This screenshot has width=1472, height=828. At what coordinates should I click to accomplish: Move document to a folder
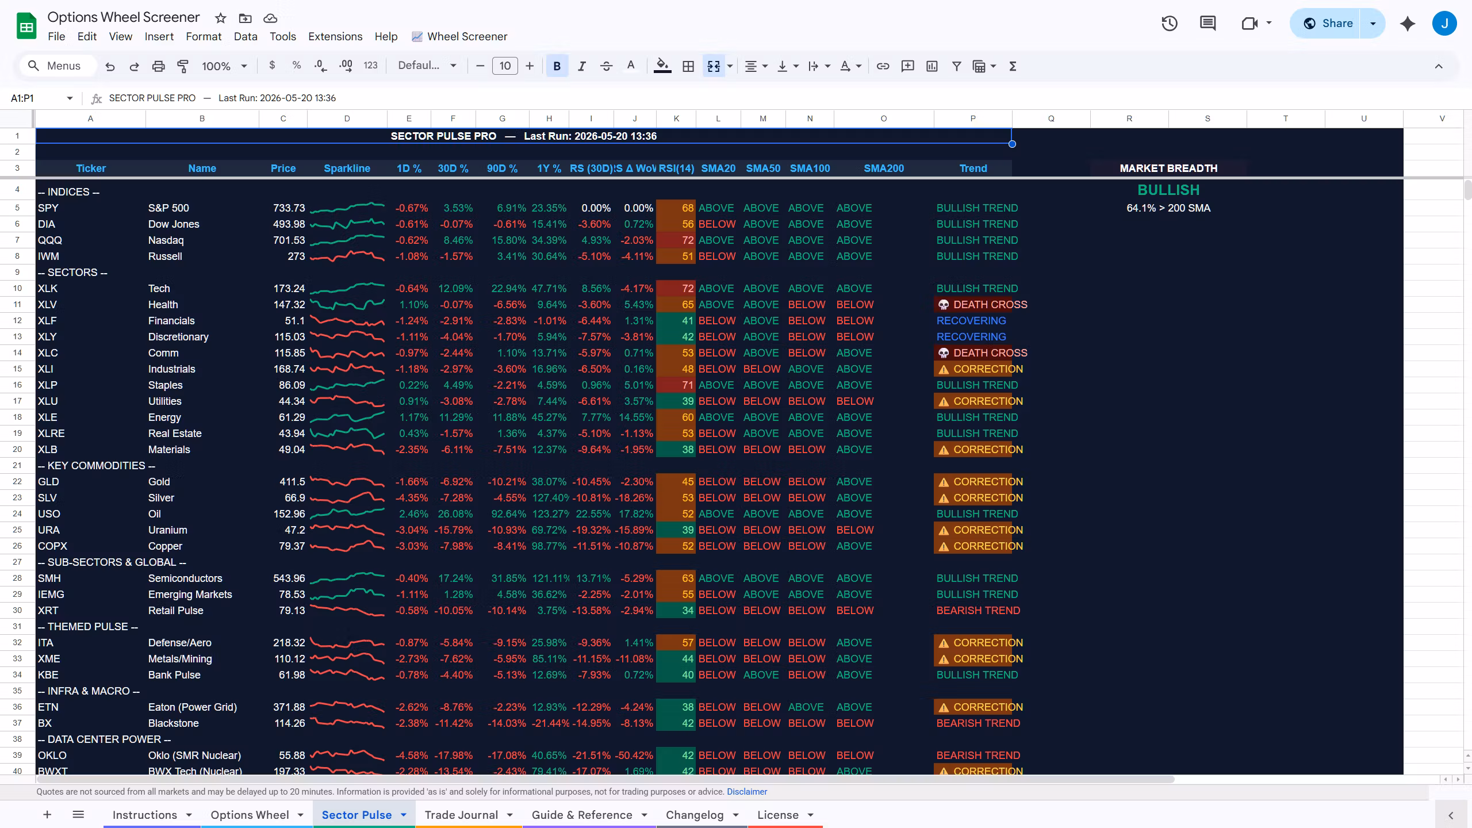(246, 18)
